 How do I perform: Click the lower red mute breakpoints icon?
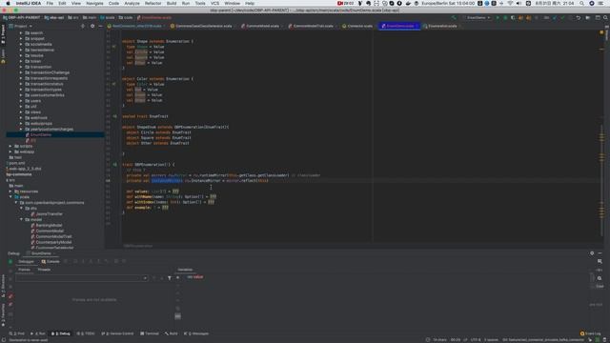tap(10, 305)
